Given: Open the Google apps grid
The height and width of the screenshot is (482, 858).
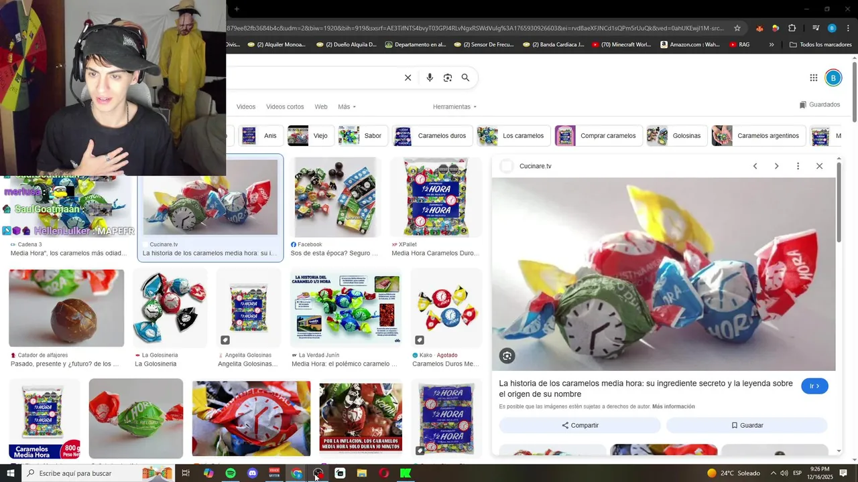Looking at the screenshot, I should 814,78.
